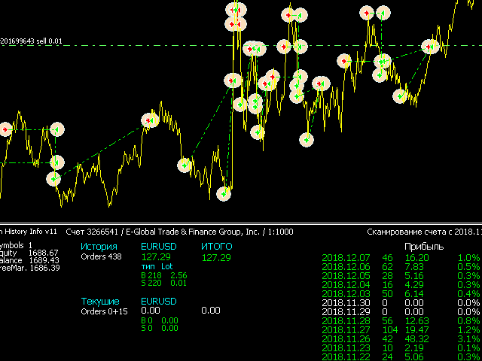Click the '201699643 sell 0.01' order line label

[31, 41]
